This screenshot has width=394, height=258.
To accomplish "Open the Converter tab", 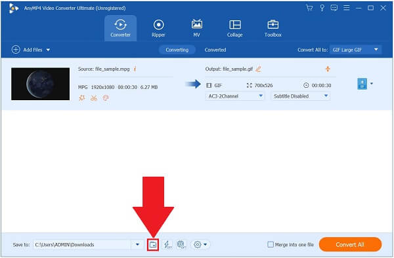I will point(121,28).
